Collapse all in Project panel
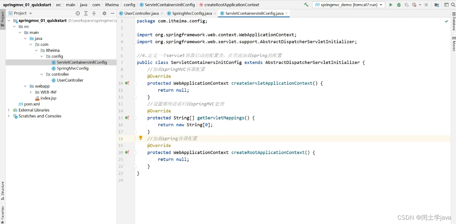Viewport: 456px width, 224px height. [x=94, y=13]
